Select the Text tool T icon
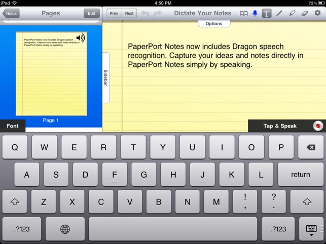 tap(267, 14)
